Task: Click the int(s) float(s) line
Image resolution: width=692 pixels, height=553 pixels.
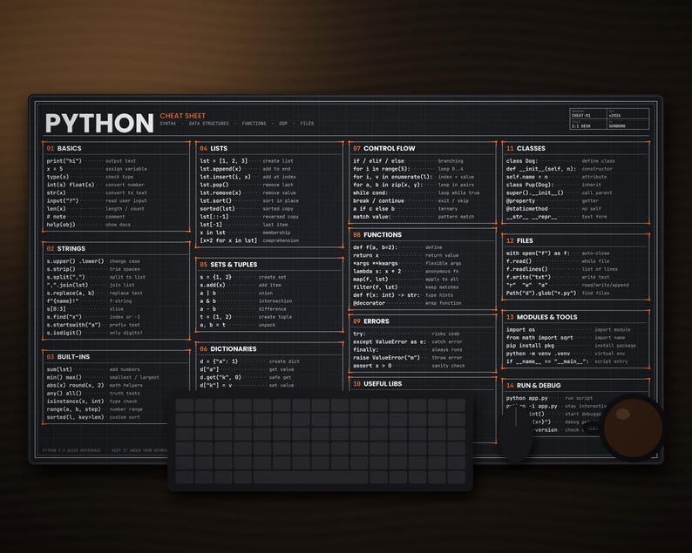Action: 71,185
